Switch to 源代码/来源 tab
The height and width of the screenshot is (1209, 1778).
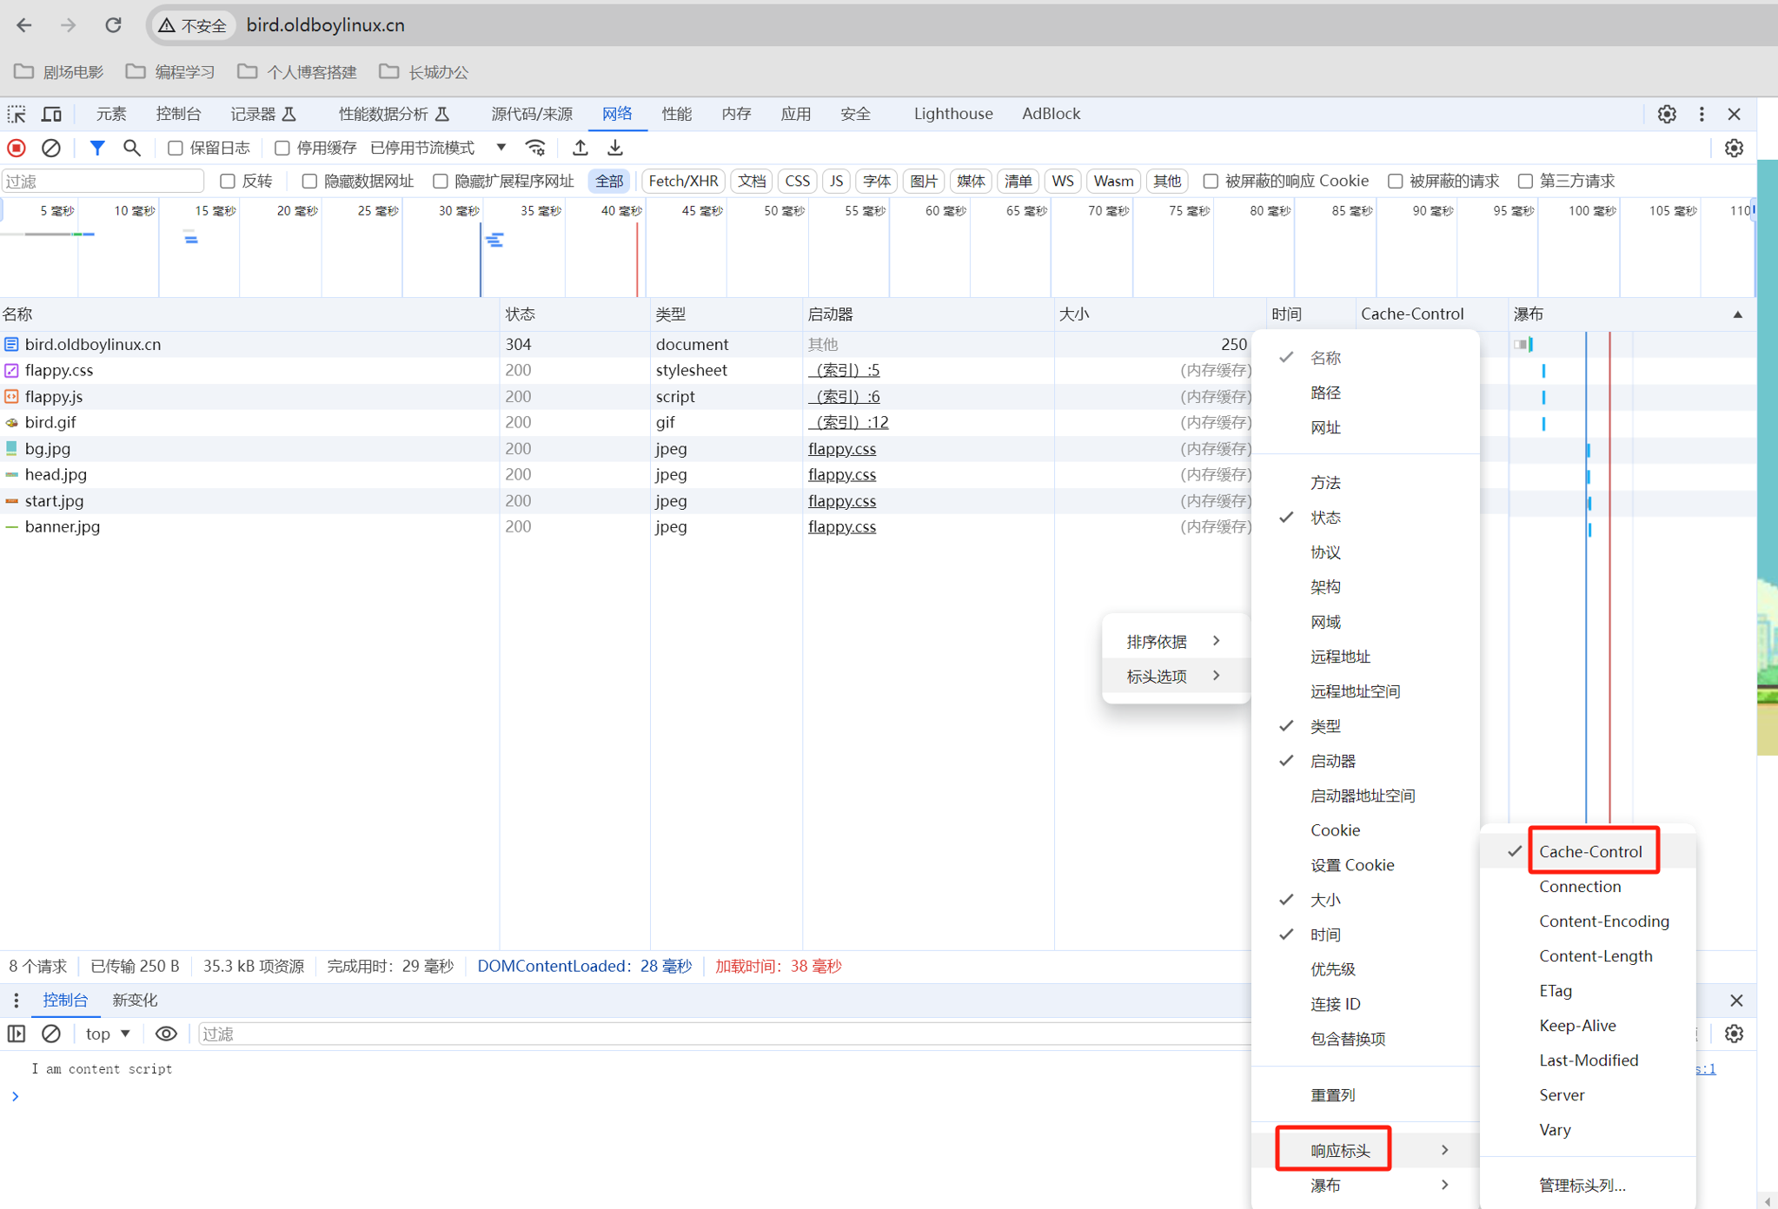tap(532, 114)
